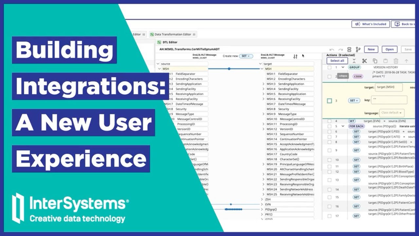Tick checkbox for action row 17
The image size is (419, 236).
click(329, 216)
